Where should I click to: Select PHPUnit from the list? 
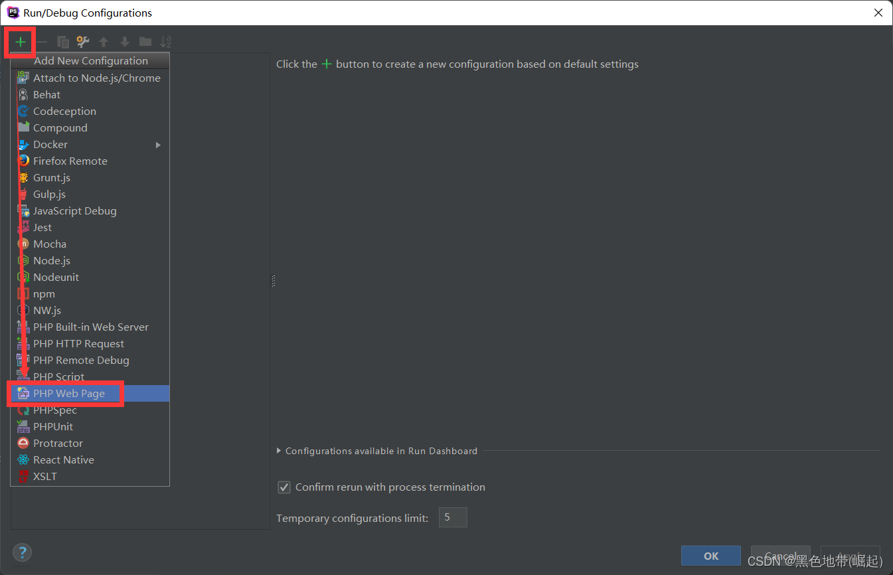(x=90, y=426)
